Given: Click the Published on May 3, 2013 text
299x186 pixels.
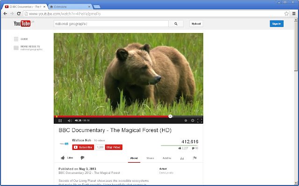Looking at the screenshot, I should coord(77,169).
